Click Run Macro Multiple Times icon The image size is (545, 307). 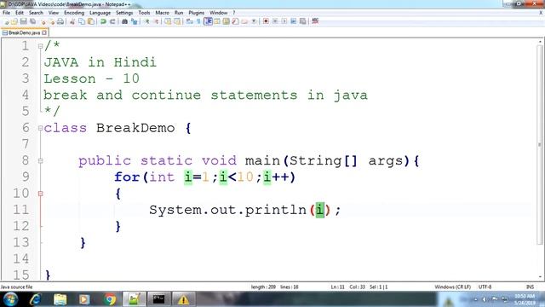click(x=293, y=21)
